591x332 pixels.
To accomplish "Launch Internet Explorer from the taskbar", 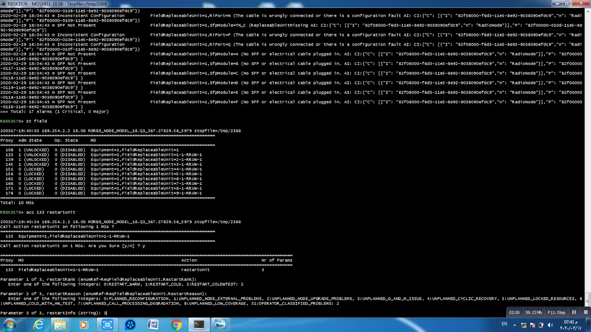I will [x=39, y=325].
